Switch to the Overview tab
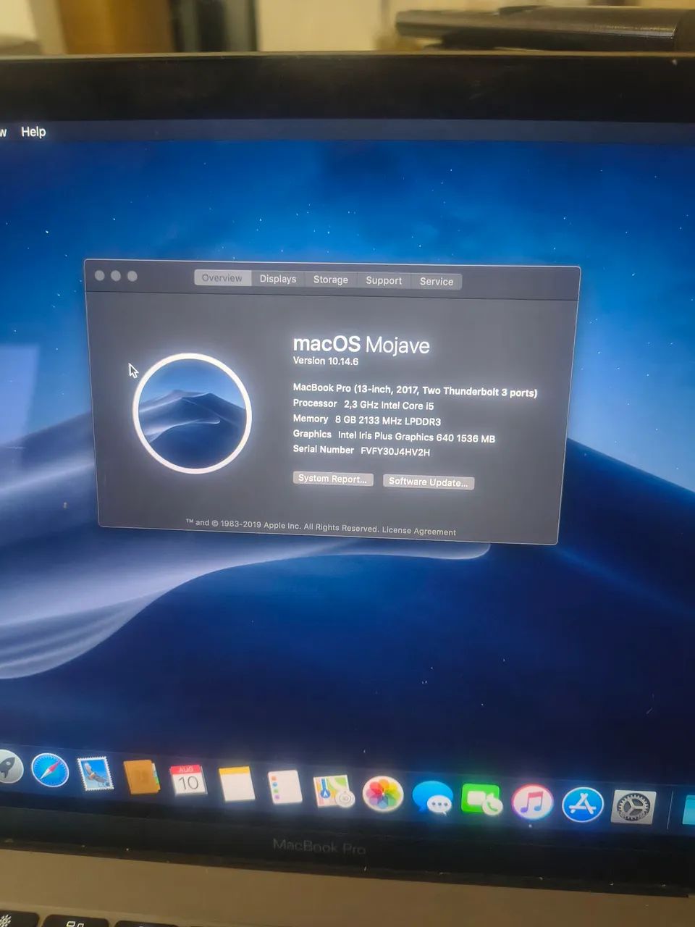 pos(222,278)
